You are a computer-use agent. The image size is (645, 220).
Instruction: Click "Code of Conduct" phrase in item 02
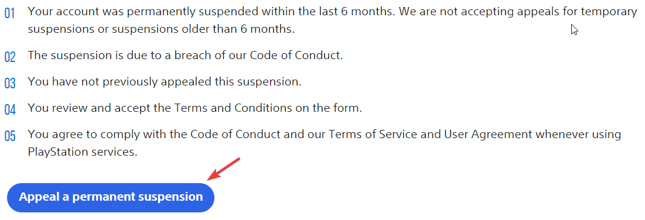(x=295, y=55)
